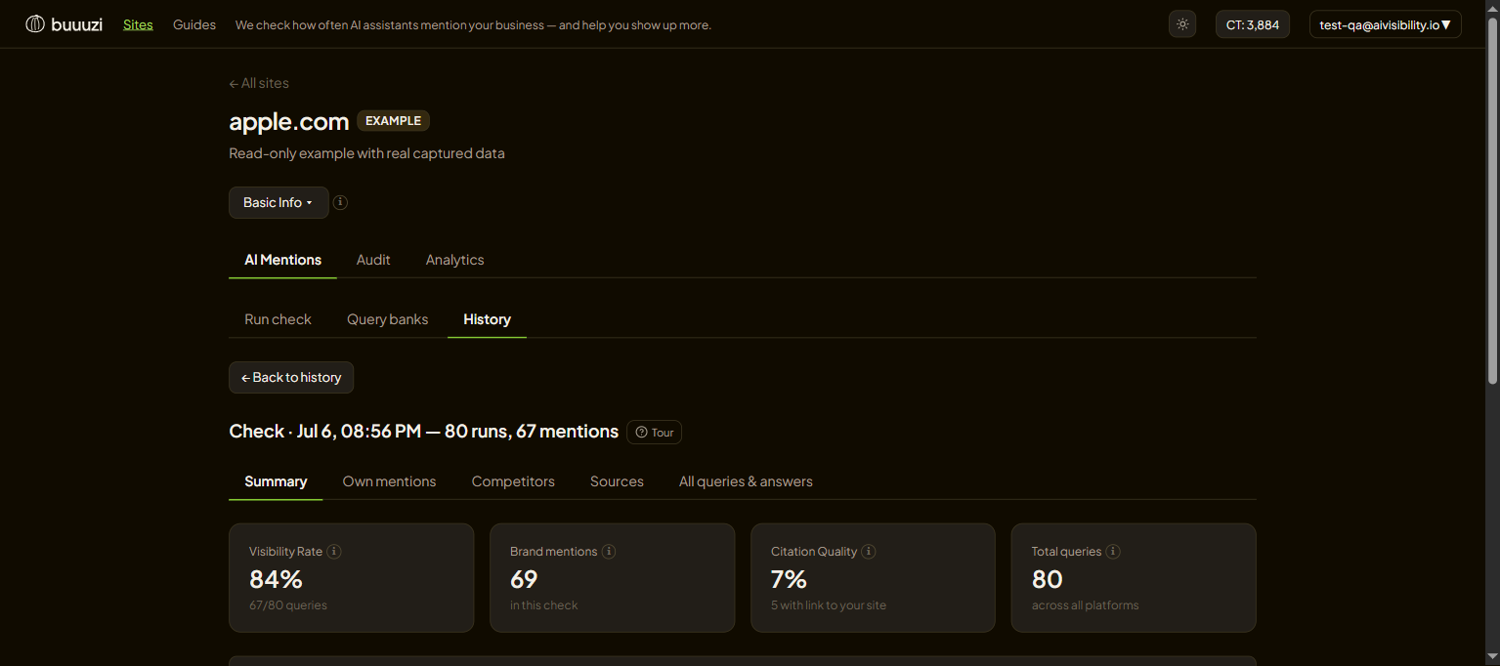The height and width of the screenshot is (666, 1500).
Task: Open the Guides navigation link
Action: point(194,24)
